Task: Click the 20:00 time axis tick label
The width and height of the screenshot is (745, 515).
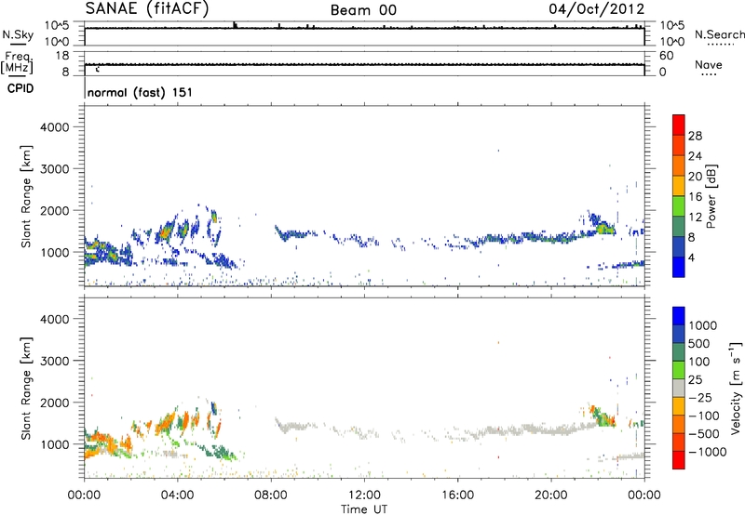Action: 551,495
